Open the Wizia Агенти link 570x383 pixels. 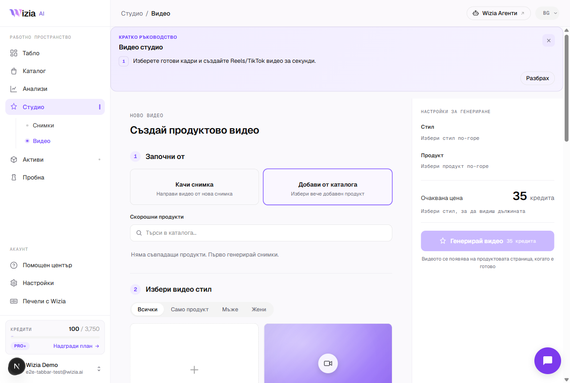(499, 13)
